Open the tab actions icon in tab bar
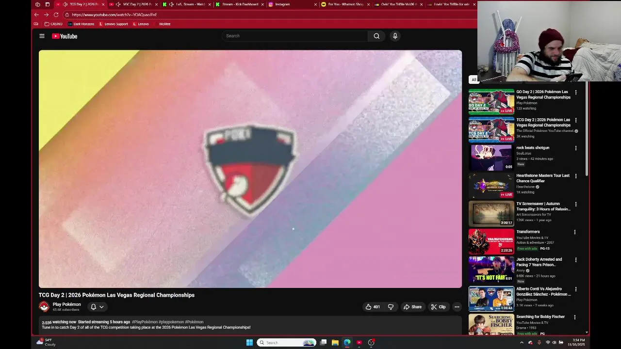This screenshot has width=621, height=349. [x=47, y=4]
